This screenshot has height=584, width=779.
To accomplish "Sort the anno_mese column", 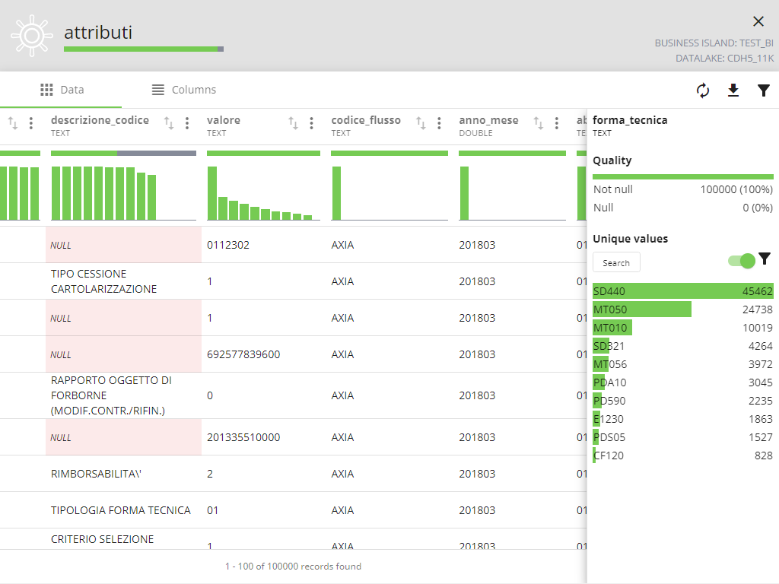I will [x=539, y=123].
